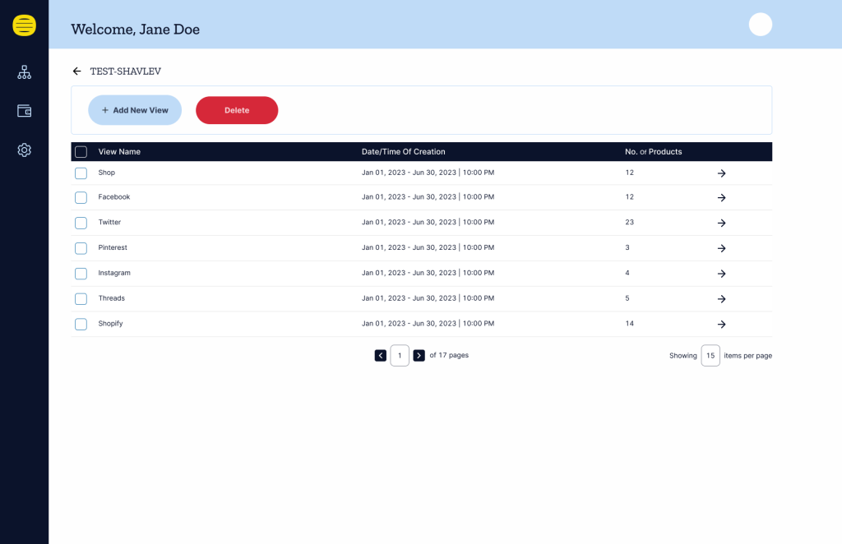
Task: Enable the Threads row checkbox
Action: pos(81,299)
